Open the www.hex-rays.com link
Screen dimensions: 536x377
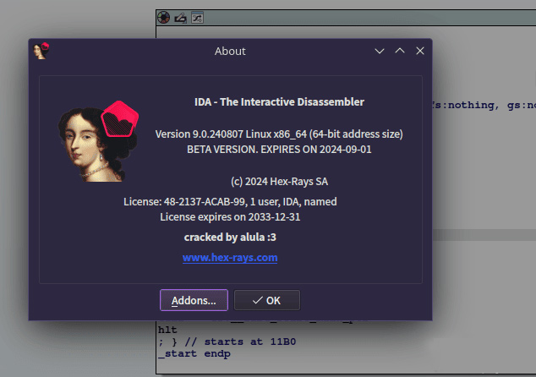click(x=230, y=258)
